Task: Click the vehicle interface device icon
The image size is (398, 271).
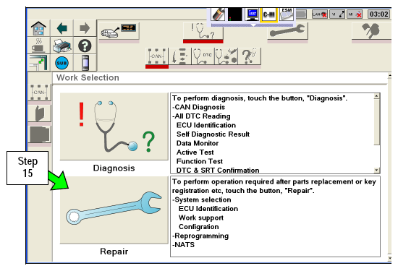Action: (85, 63)
